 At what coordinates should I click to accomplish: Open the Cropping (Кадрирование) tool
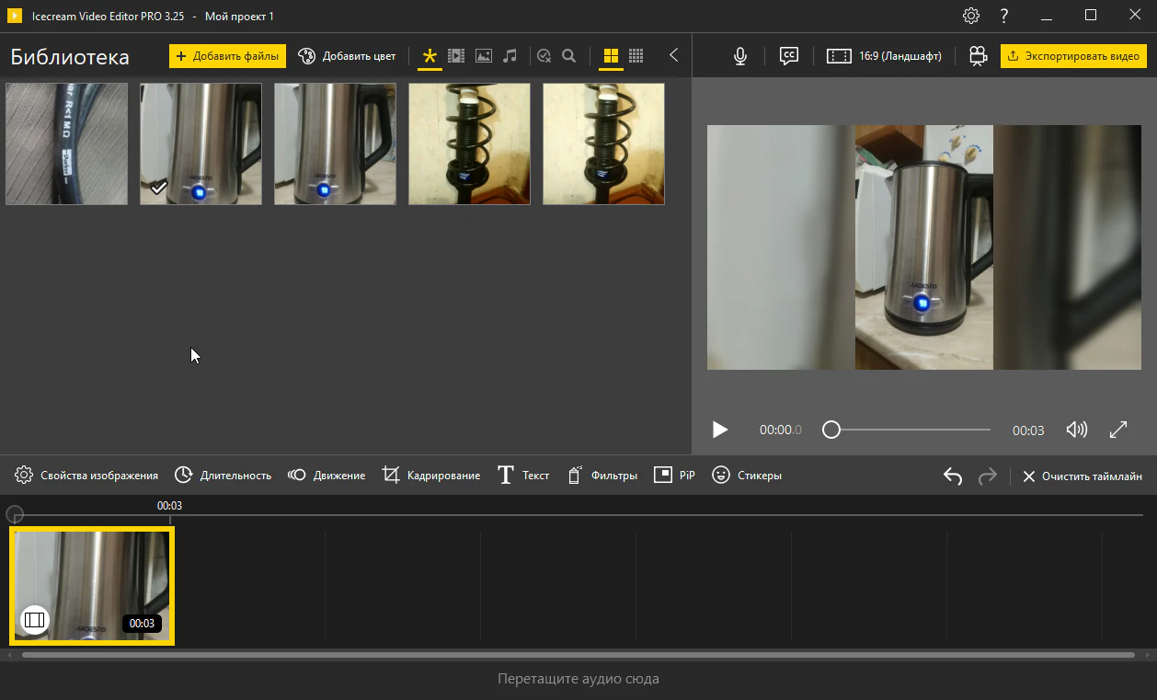pos(431,476)
